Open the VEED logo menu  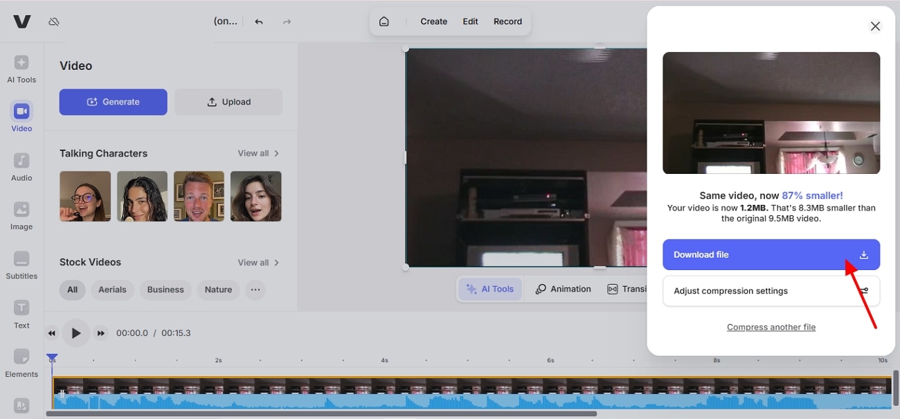[21, 21]
